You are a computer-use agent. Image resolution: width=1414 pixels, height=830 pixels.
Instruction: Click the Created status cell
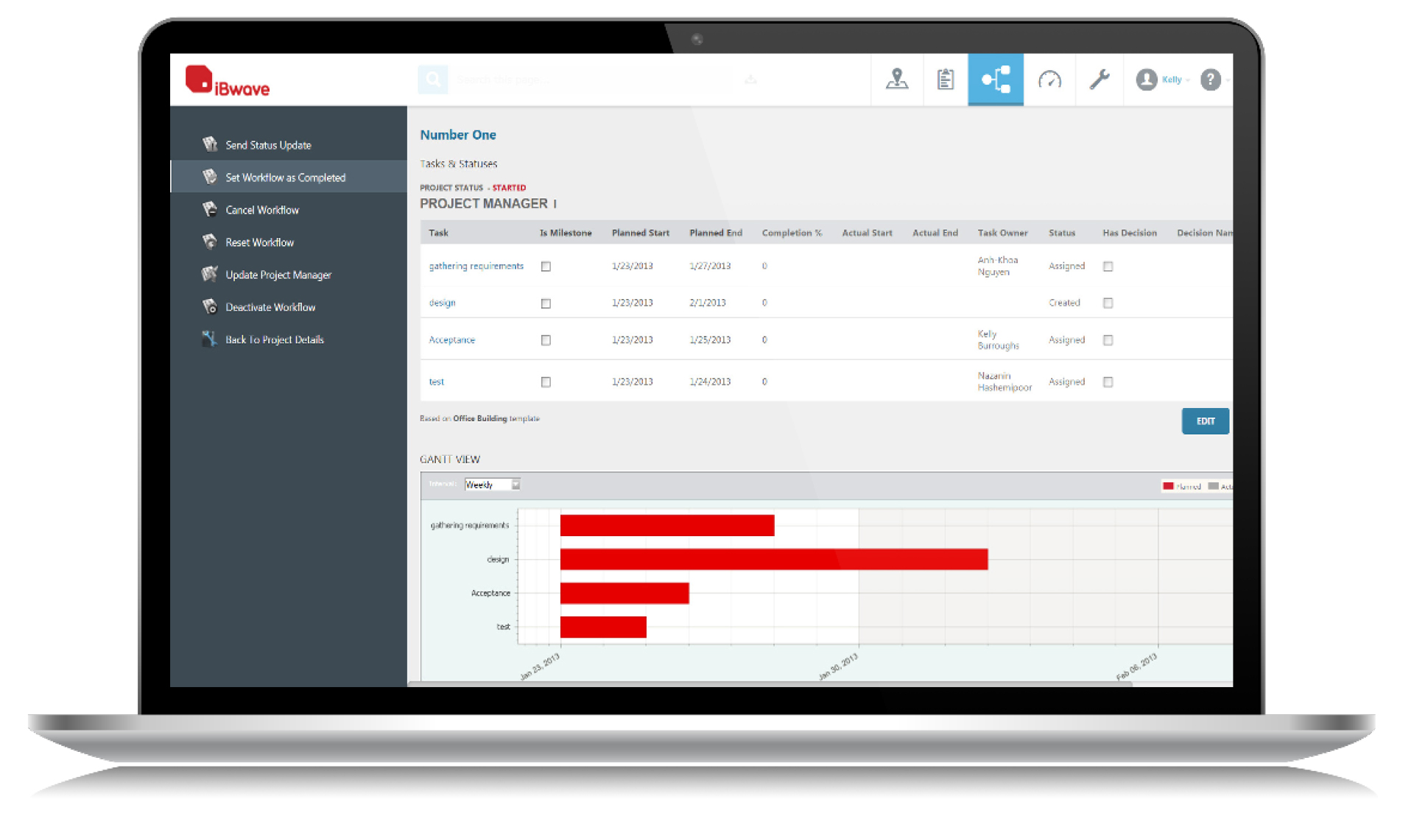(x=1064, y=303)
